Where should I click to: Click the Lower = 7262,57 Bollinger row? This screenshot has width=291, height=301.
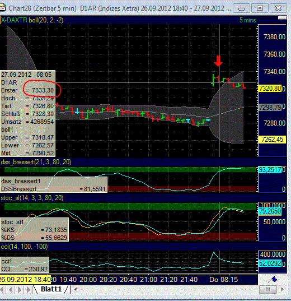tap(27, 145)
